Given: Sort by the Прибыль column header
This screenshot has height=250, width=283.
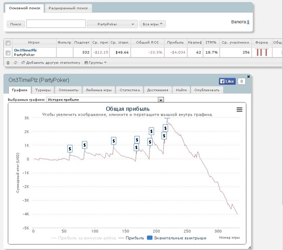Looking at the screenshot, I should (175, 42).
